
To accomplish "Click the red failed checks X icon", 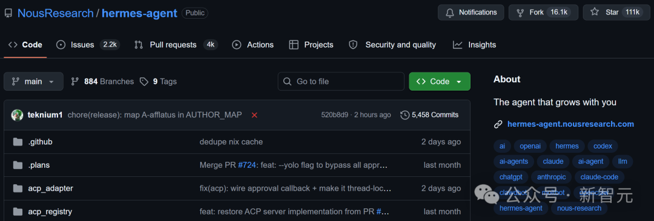I will point(254,115).
